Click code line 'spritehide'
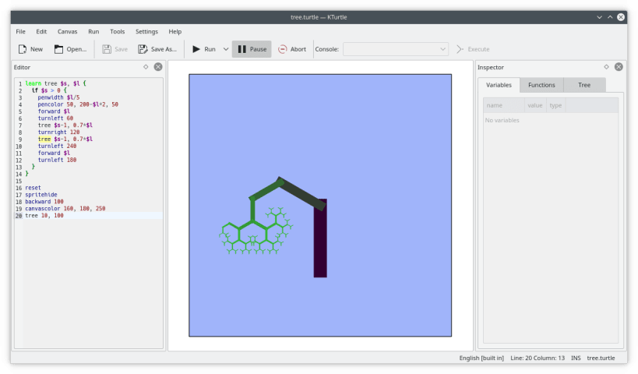This screenshot has width=638, height=374. click(x=41, y=195)
